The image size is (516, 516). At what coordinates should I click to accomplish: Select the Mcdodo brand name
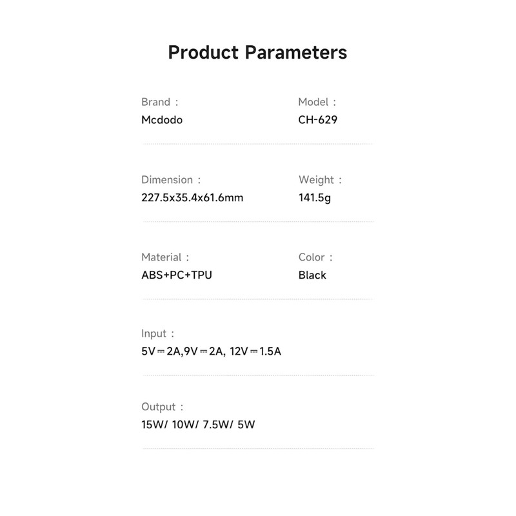coord(162,120)
